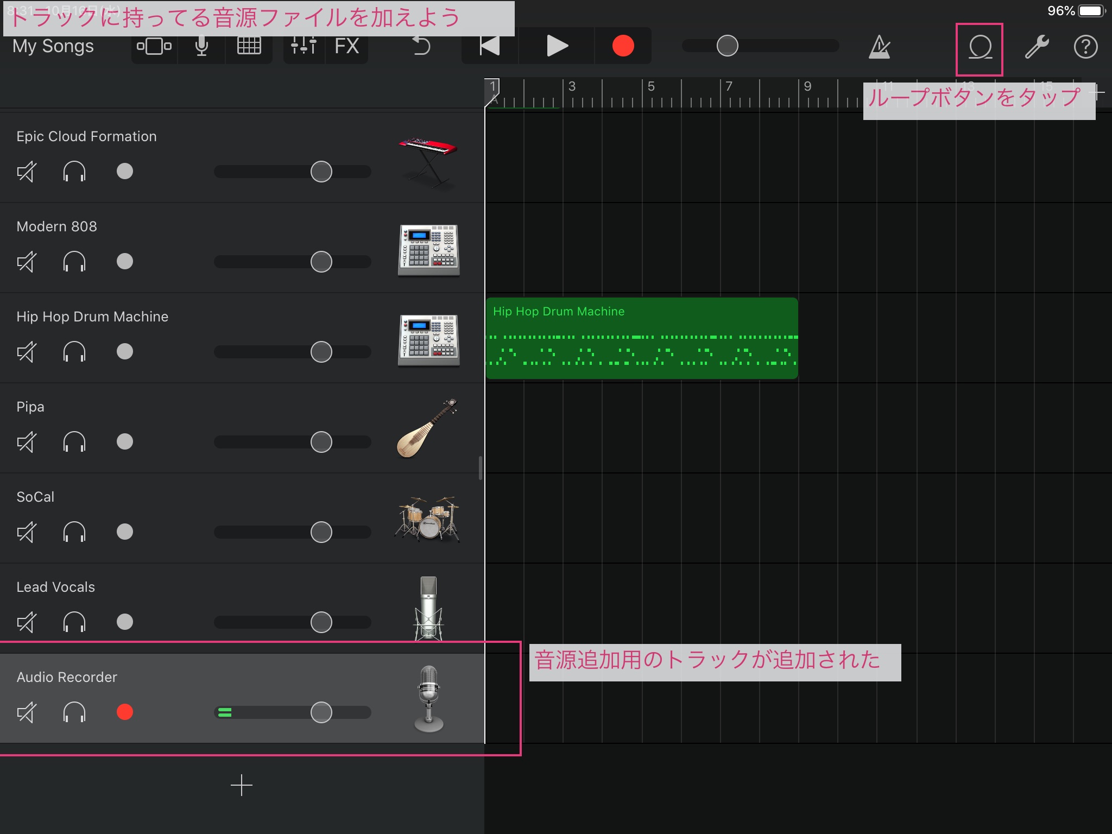Screen dimensions: 1112x834
Task: Open the track controls mixer icon
Action: click(304, 46)
